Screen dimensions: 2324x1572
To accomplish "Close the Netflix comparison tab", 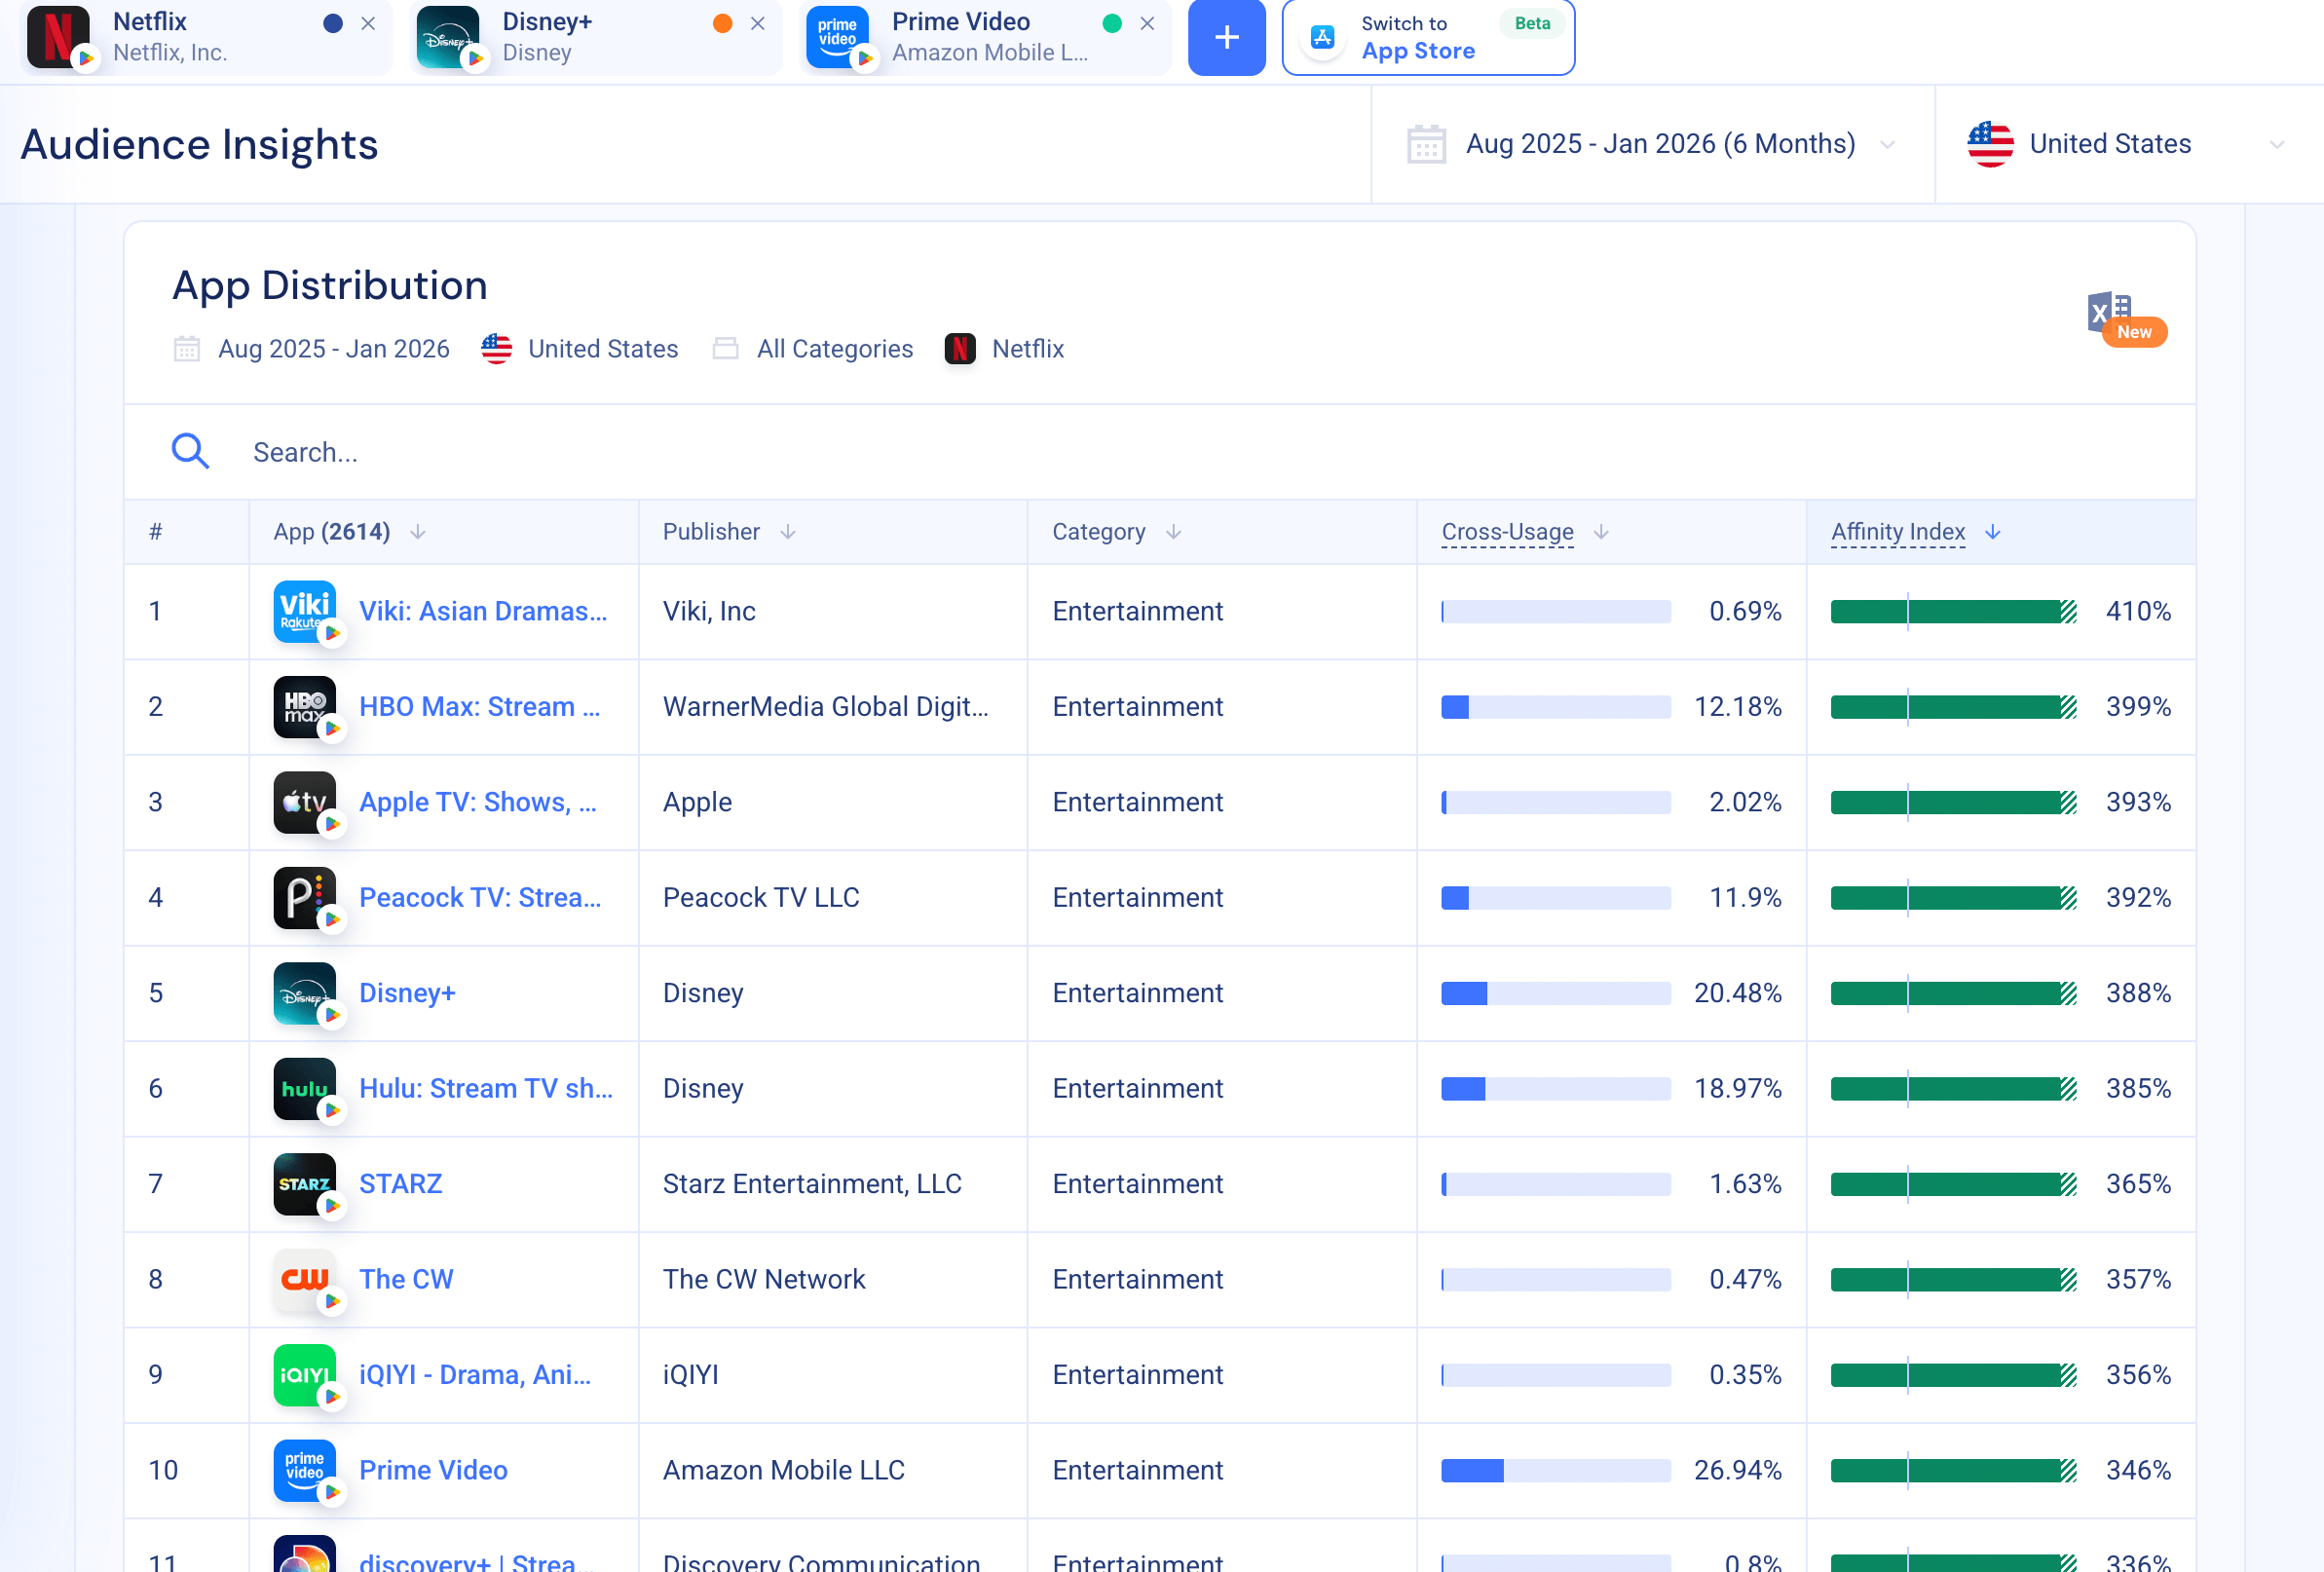I will 368,23.
